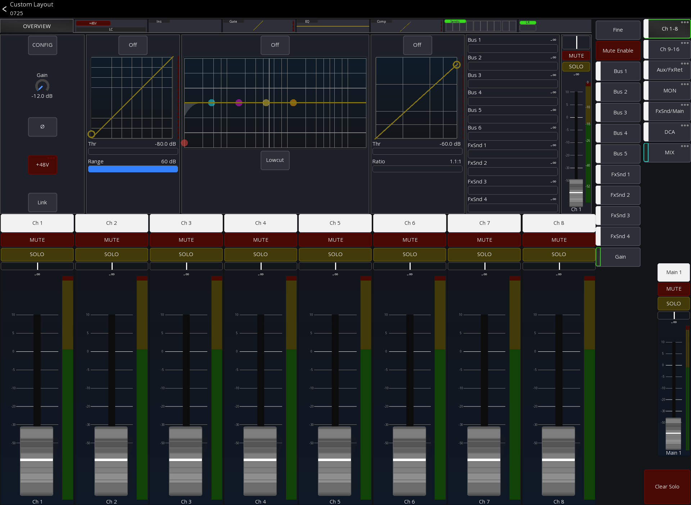Click Mute Enable button
This screenshot has height=505, width=691.
click(x=618, y=51)
